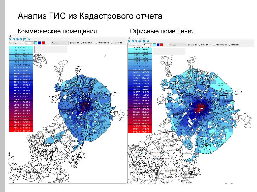This screenshot has height=192, width=257.
Task: Click the last toolbar icon in the right map window
Action: (148, 41)
